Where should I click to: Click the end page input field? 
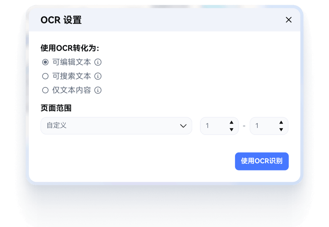coord(269,126)
